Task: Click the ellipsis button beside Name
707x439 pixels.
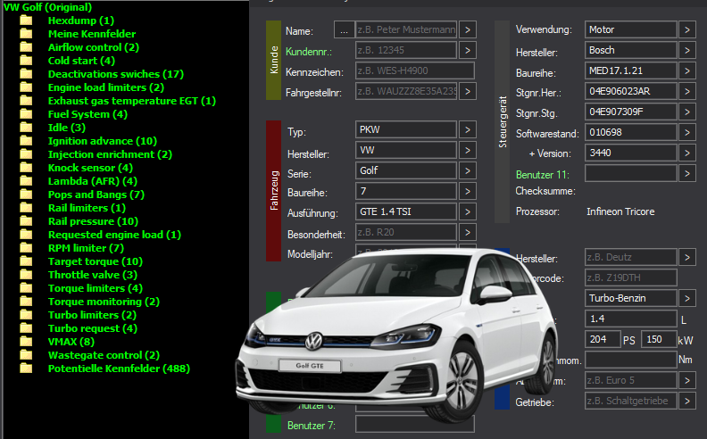Action: (344, 29)
